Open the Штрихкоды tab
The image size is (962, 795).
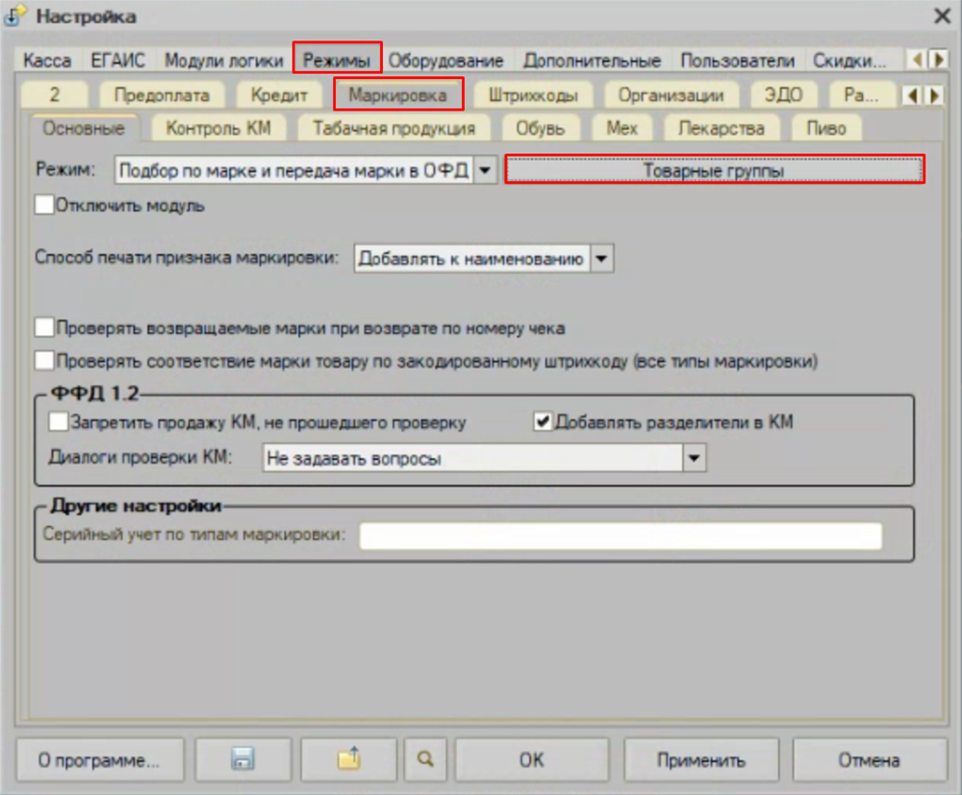[533, 94]
